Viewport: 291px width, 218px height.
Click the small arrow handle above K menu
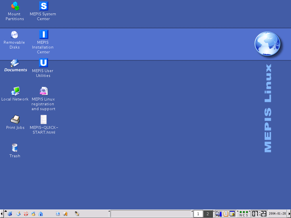(6, 211)
